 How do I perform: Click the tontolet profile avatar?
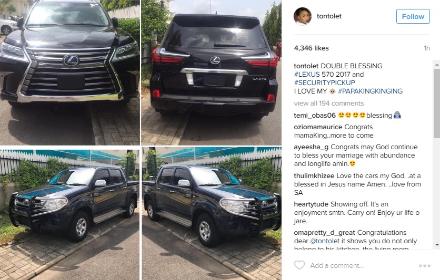click(303, 16)
